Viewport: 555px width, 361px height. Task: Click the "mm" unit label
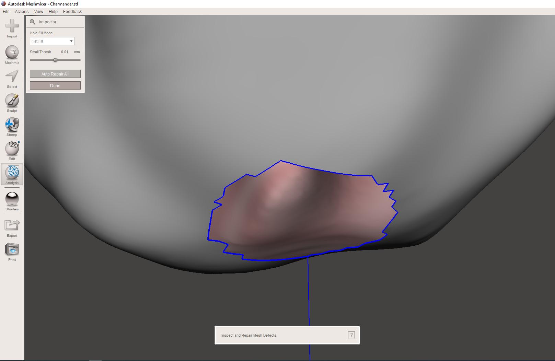77,52
